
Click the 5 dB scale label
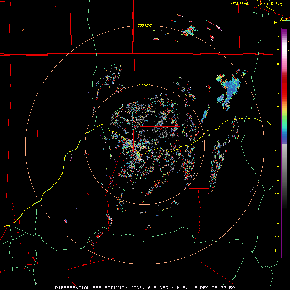(278, 65)
